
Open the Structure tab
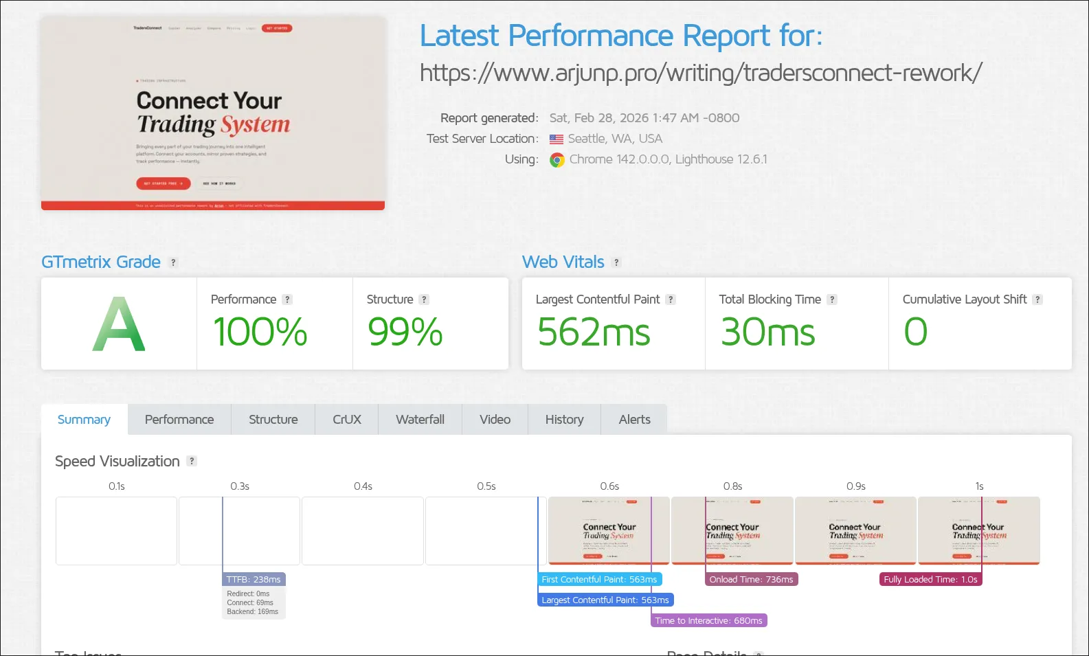[x=273, y=420]
